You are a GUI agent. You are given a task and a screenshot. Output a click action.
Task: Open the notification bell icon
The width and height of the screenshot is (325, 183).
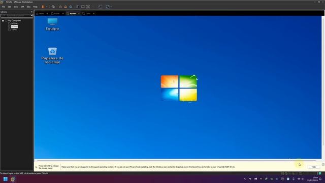click(320, 179)
